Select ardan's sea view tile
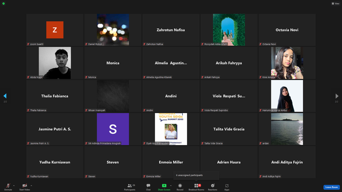This screenshot has height=192, width=342. 287,129
